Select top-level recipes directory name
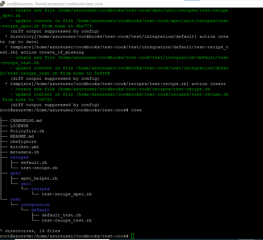Screen dimensions: 263x240 [x=19, y=158]
